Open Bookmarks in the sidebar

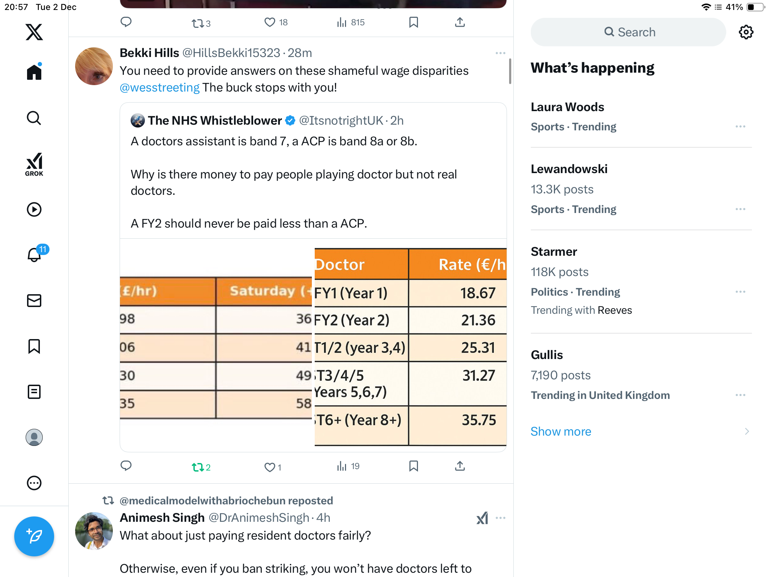34,346
